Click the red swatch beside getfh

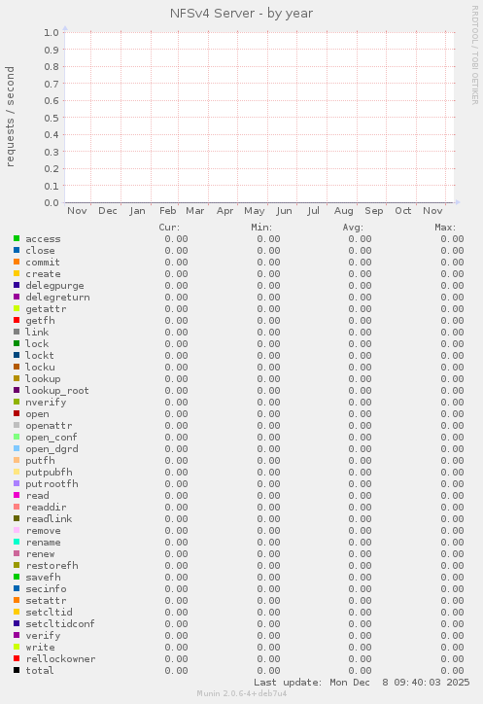tap(17, 320)
